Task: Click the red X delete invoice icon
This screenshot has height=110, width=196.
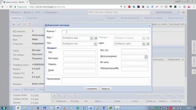Action: [x=75, y=96]
